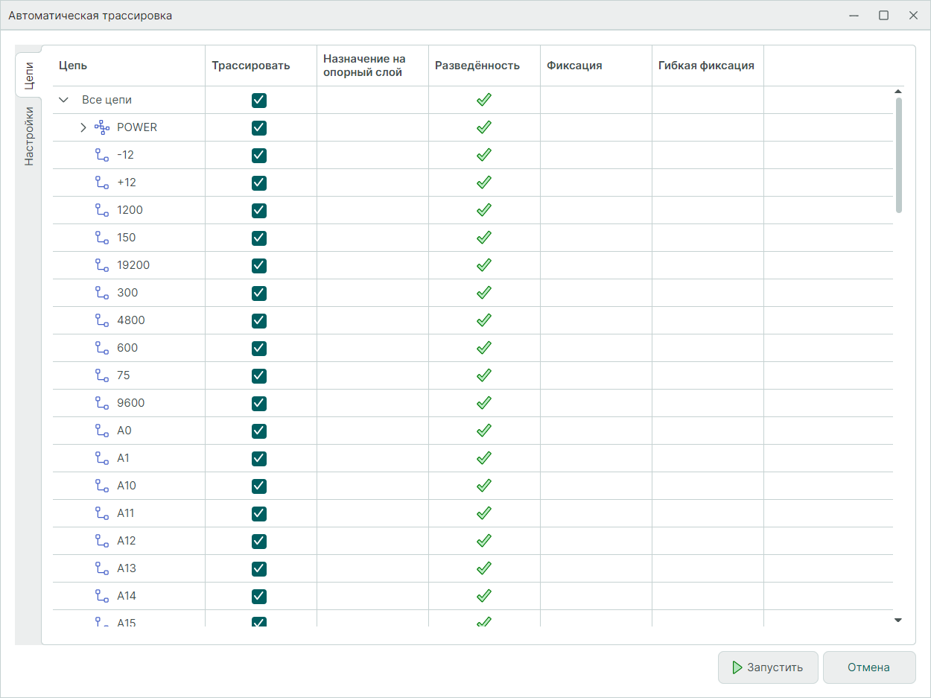Click the routed checkmark in the POWER row

(484, 127)
